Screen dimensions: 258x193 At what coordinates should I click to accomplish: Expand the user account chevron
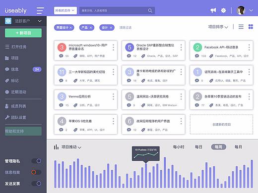[251, 10]
